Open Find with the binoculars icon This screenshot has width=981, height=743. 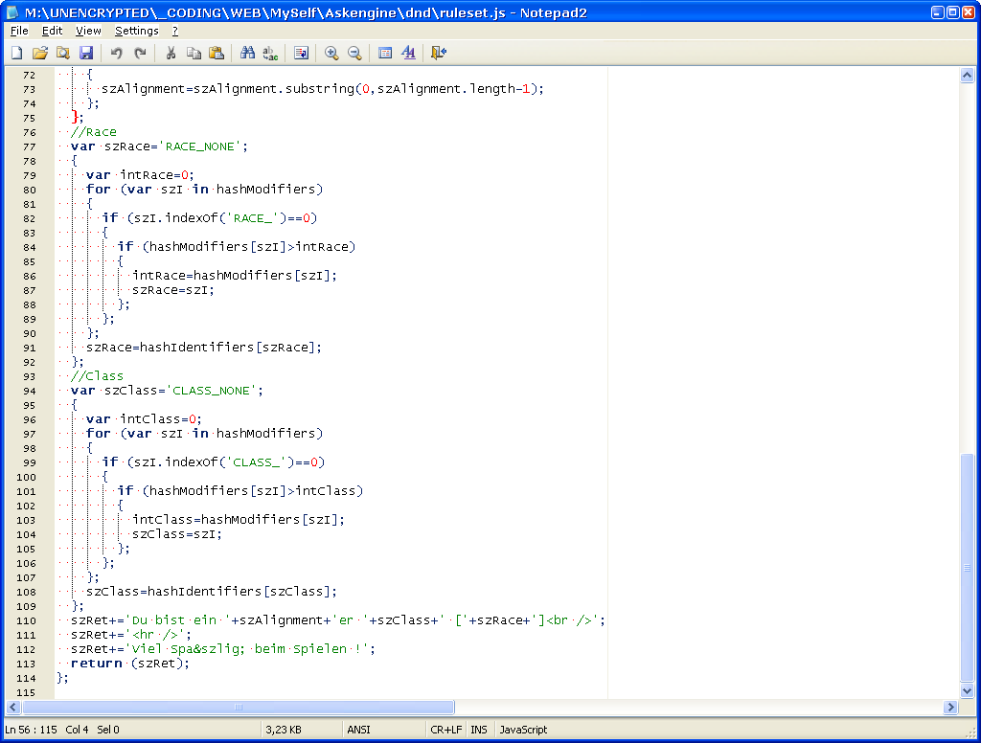coord(248,54)
